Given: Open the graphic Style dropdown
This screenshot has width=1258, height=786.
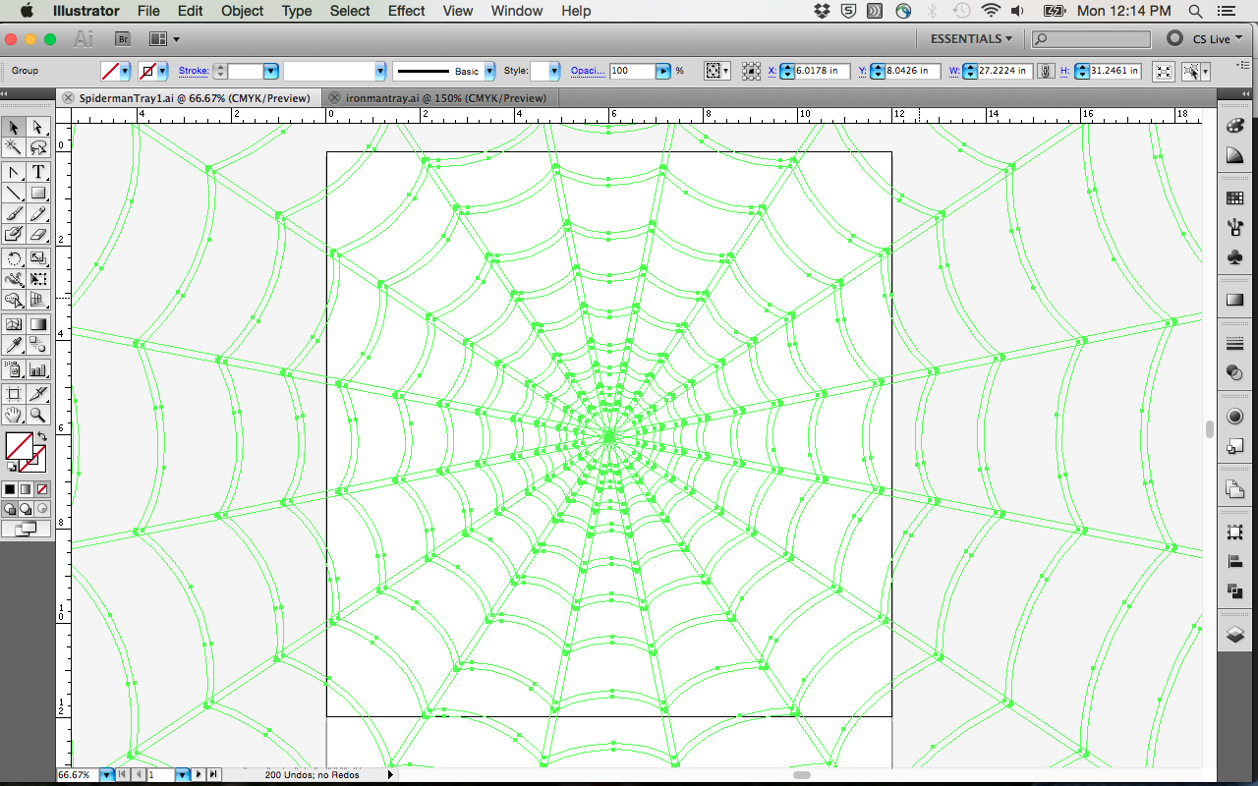Looking at the screenshot, I should point(554,71).
